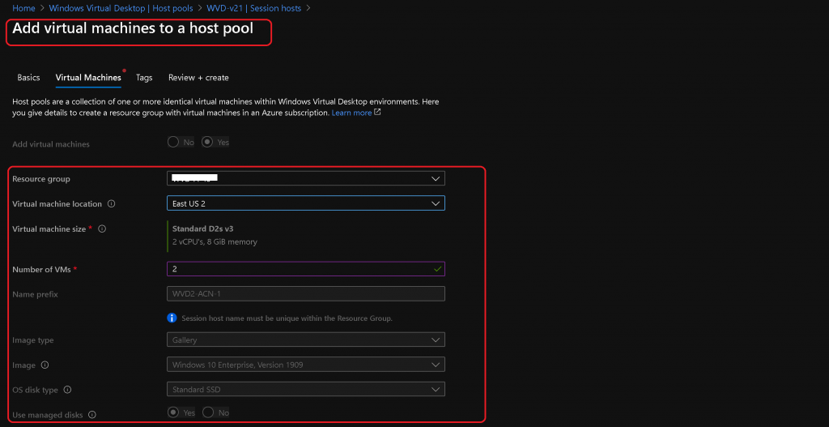The width and height of the screenshot is (829, 427).
Task: Open Virtual machine location dropdown East US 2
Action: 305,203
